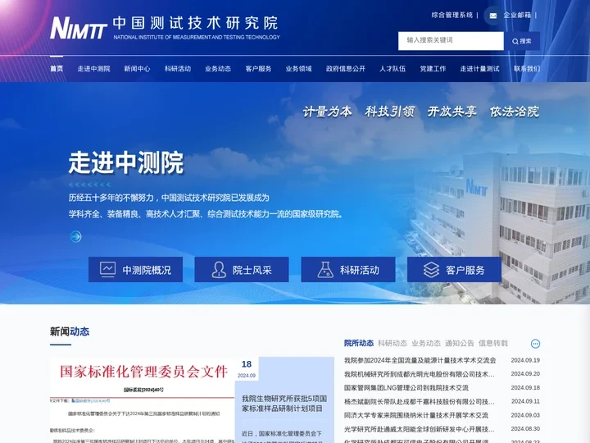The height and width of the screenshot is (443, 590).
Task: Click the date 2024.09.11 in news list
Action: click(x=525, y=401)
